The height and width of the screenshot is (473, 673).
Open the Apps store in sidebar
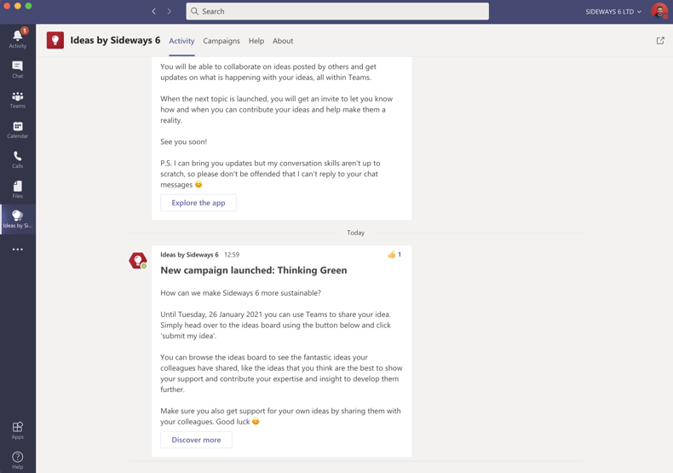18,430
